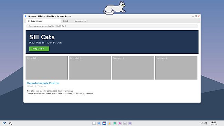Open Screenshot 3 thumbnail
Screen dimensions: 224x126
click(133, 67)
